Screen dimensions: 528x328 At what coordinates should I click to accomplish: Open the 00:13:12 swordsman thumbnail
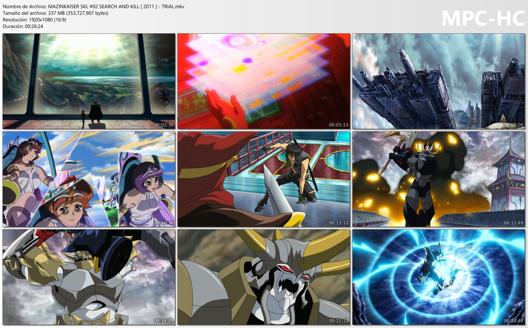(264, 179)
